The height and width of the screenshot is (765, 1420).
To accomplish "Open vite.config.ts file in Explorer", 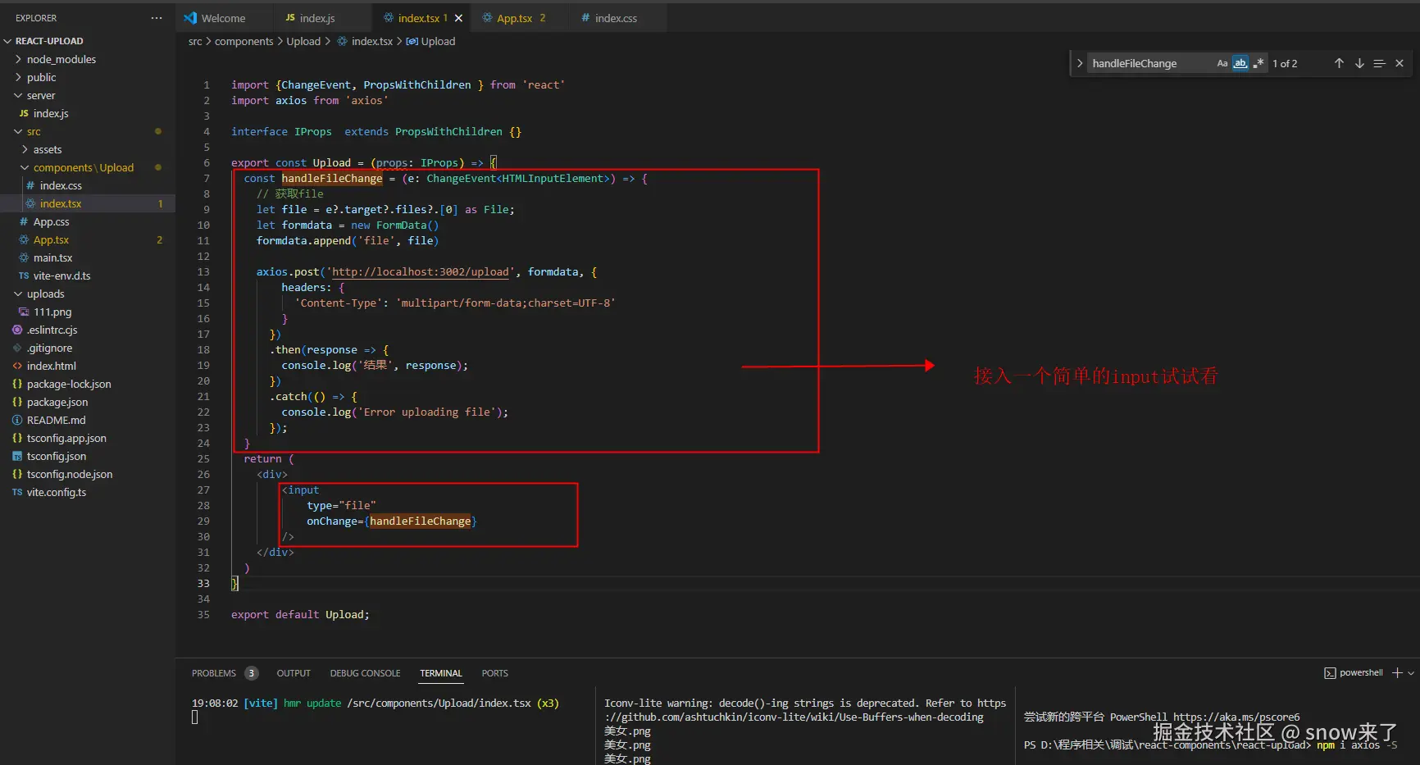I will pyautogui.click(x=57, y=492).
